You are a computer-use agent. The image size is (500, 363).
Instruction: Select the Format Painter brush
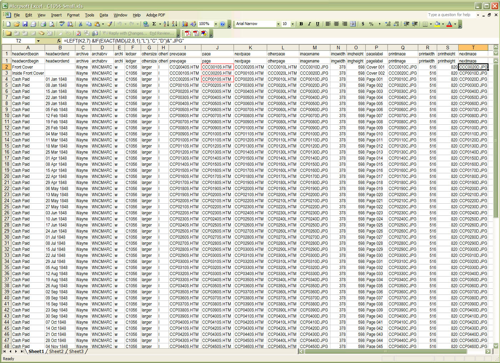tap(110, 24)
